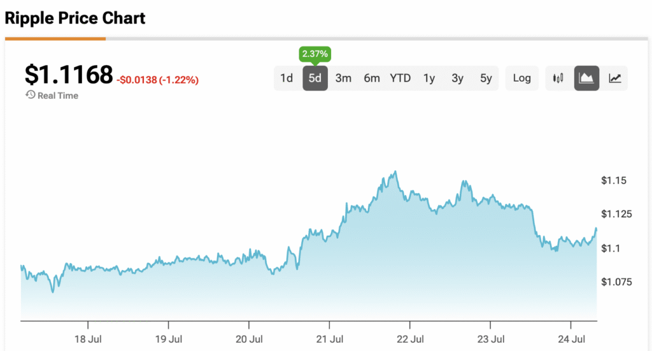
Task: Select the 5d time range
Action: point(315,78)
